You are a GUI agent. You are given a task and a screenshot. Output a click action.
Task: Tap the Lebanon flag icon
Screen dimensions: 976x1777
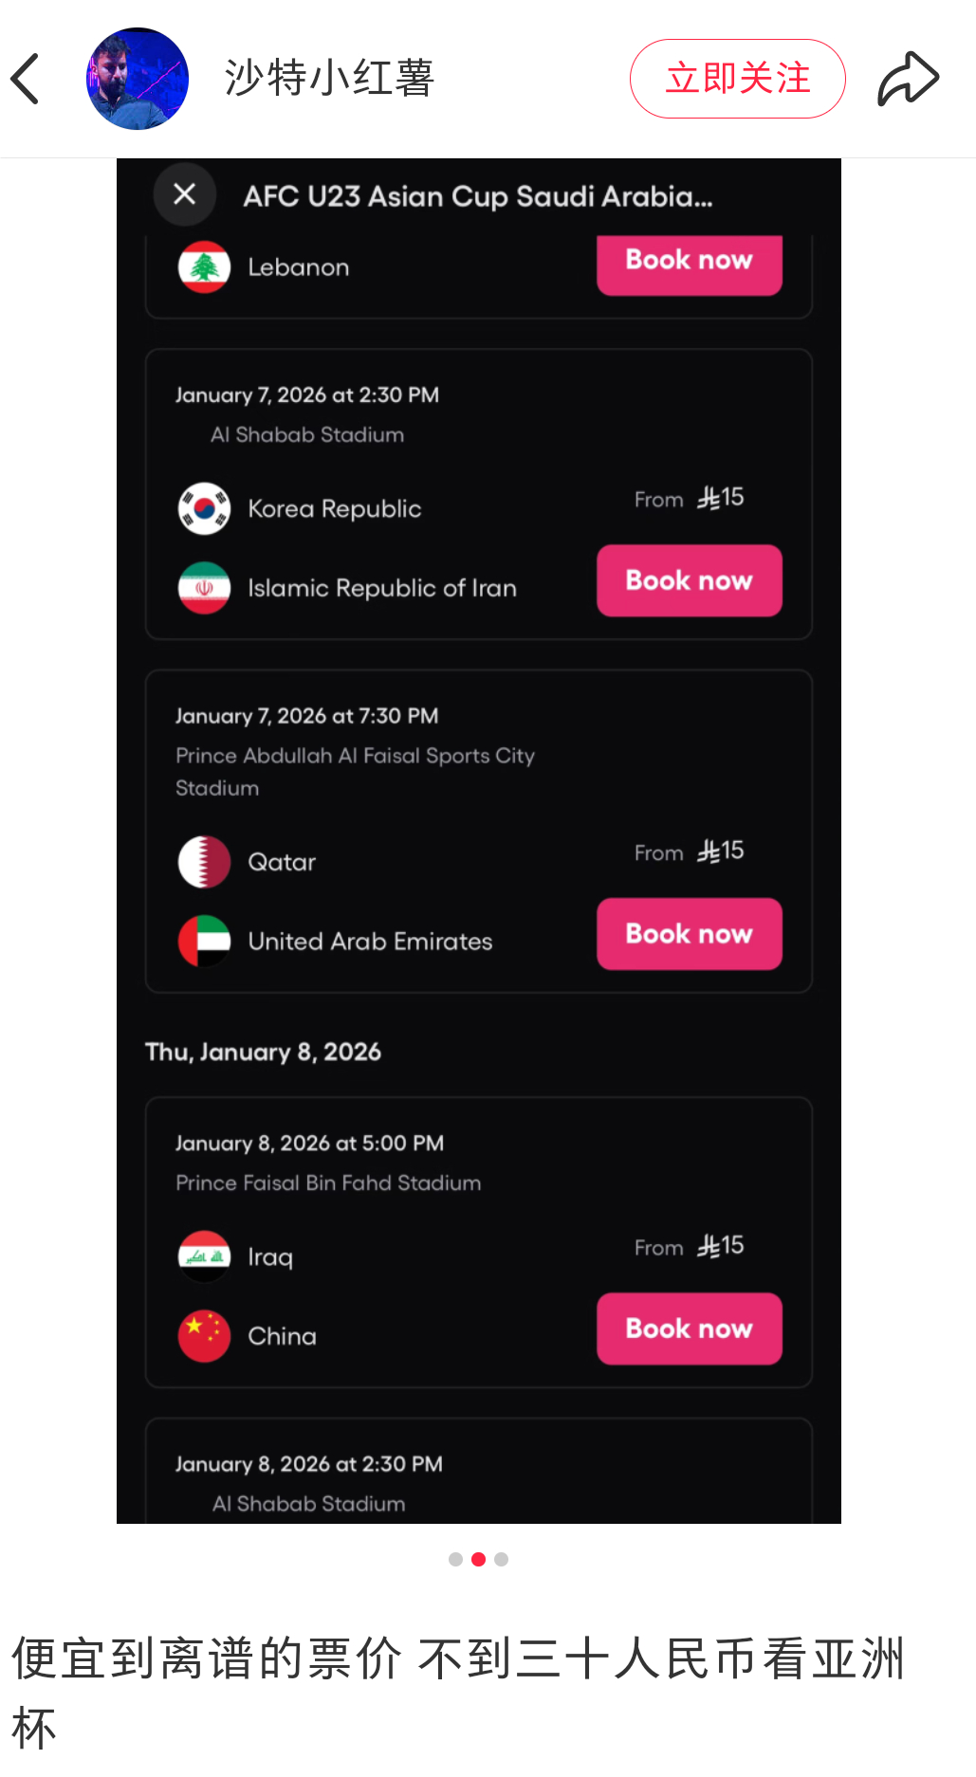[203, 266]
